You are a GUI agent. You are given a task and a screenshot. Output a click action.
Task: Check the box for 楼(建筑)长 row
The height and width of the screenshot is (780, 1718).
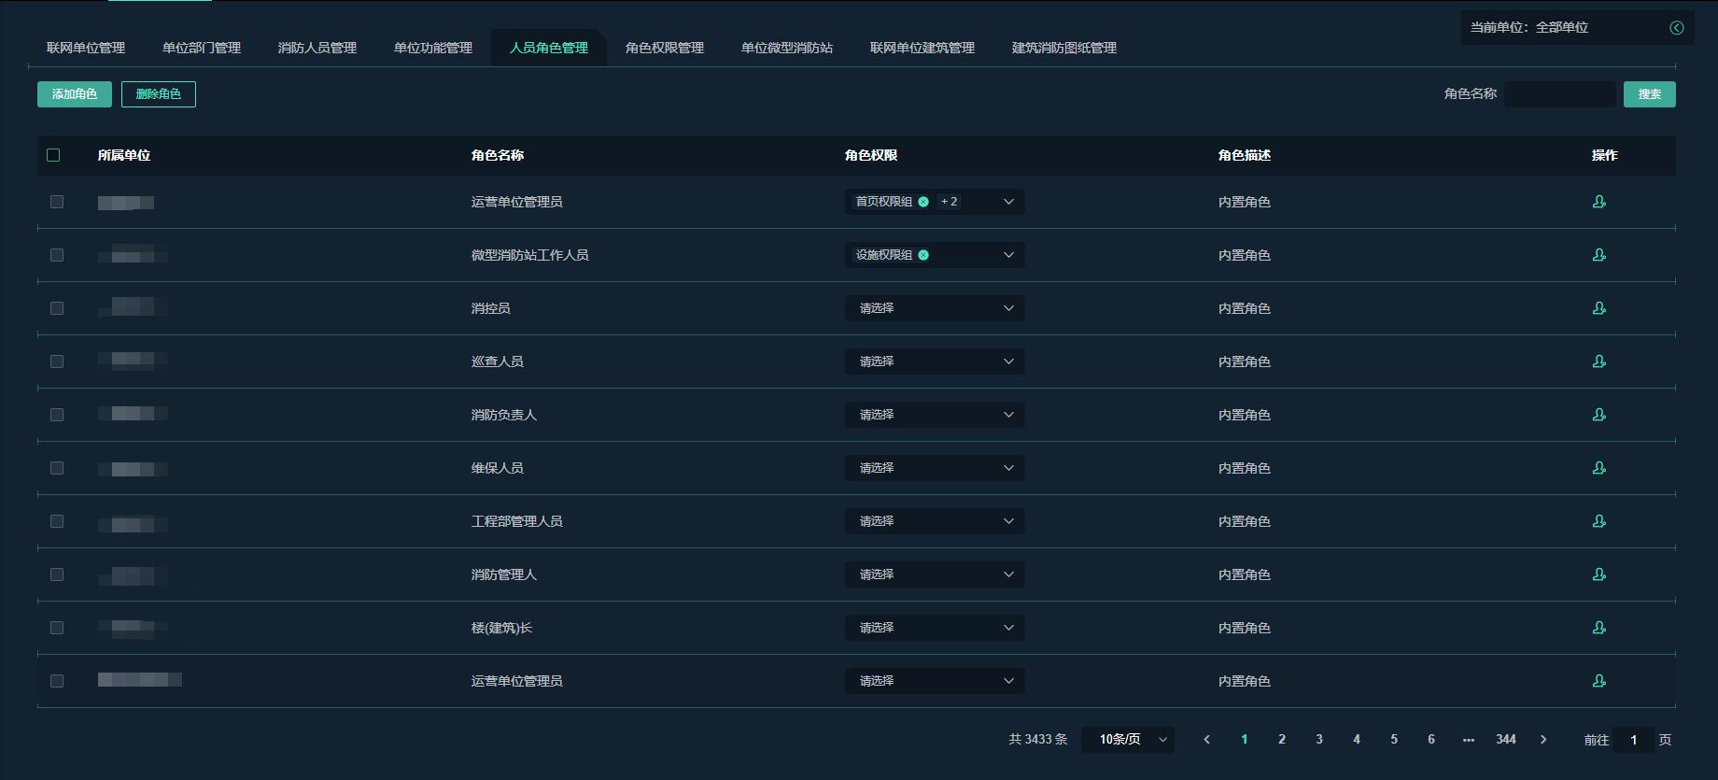pos(57,628)
